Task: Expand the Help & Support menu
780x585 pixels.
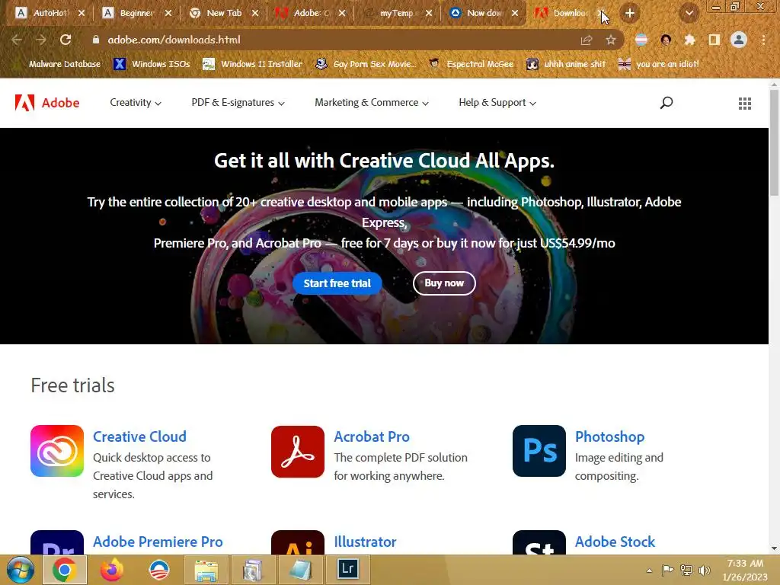Action: [497, 103]
